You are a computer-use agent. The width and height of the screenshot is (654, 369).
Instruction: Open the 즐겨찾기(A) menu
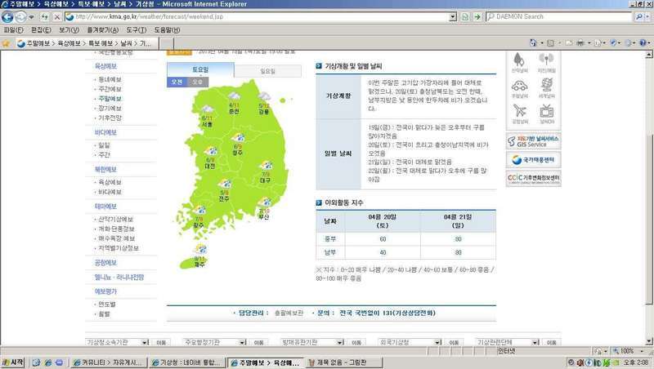(103, 30)
